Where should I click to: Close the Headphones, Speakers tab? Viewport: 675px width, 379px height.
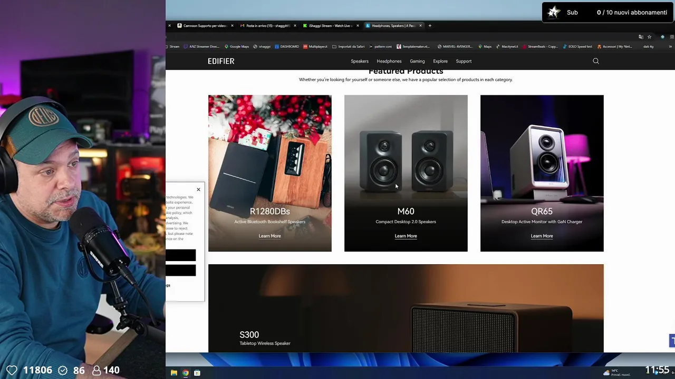tap(420, 26)
